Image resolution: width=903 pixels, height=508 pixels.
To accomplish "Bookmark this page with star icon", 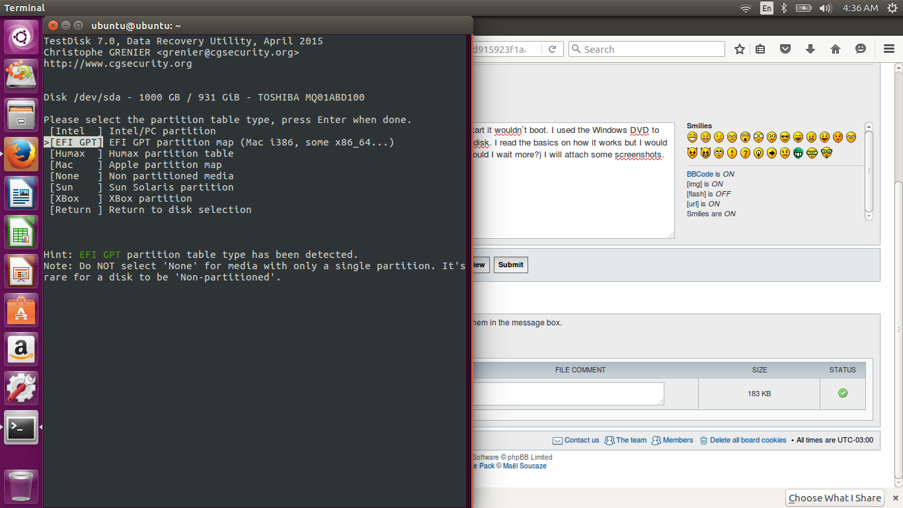I will pos(740,49).
